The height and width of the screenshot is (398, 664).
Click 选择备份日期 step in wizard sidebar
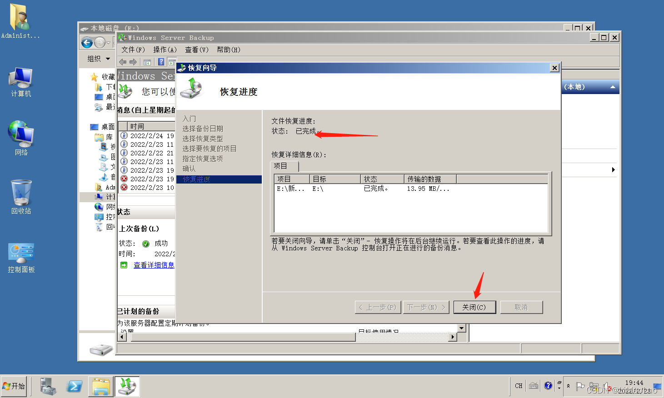(203, 129)
